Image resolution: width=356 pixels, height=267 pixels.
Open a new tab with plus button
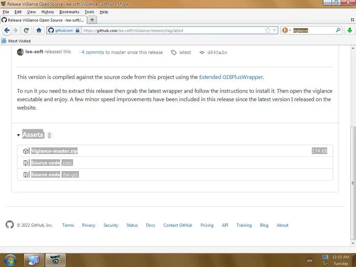point(92,20)
